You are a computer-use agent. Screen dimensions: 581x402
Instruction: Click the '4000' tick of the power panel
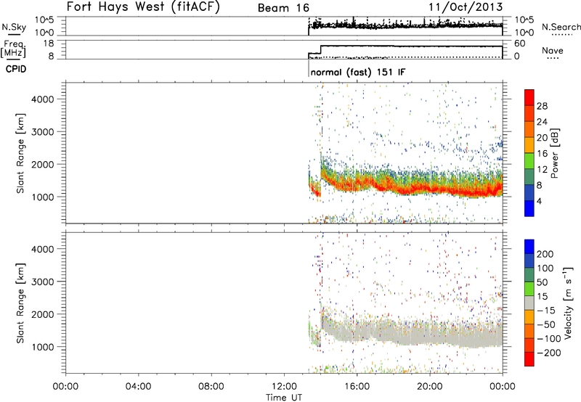point(43,99)
